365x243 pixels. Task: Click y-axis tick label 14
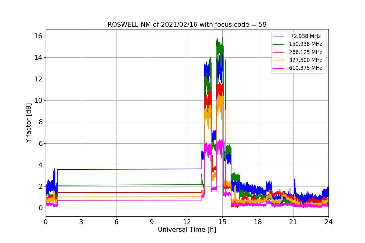pos(39,58)
